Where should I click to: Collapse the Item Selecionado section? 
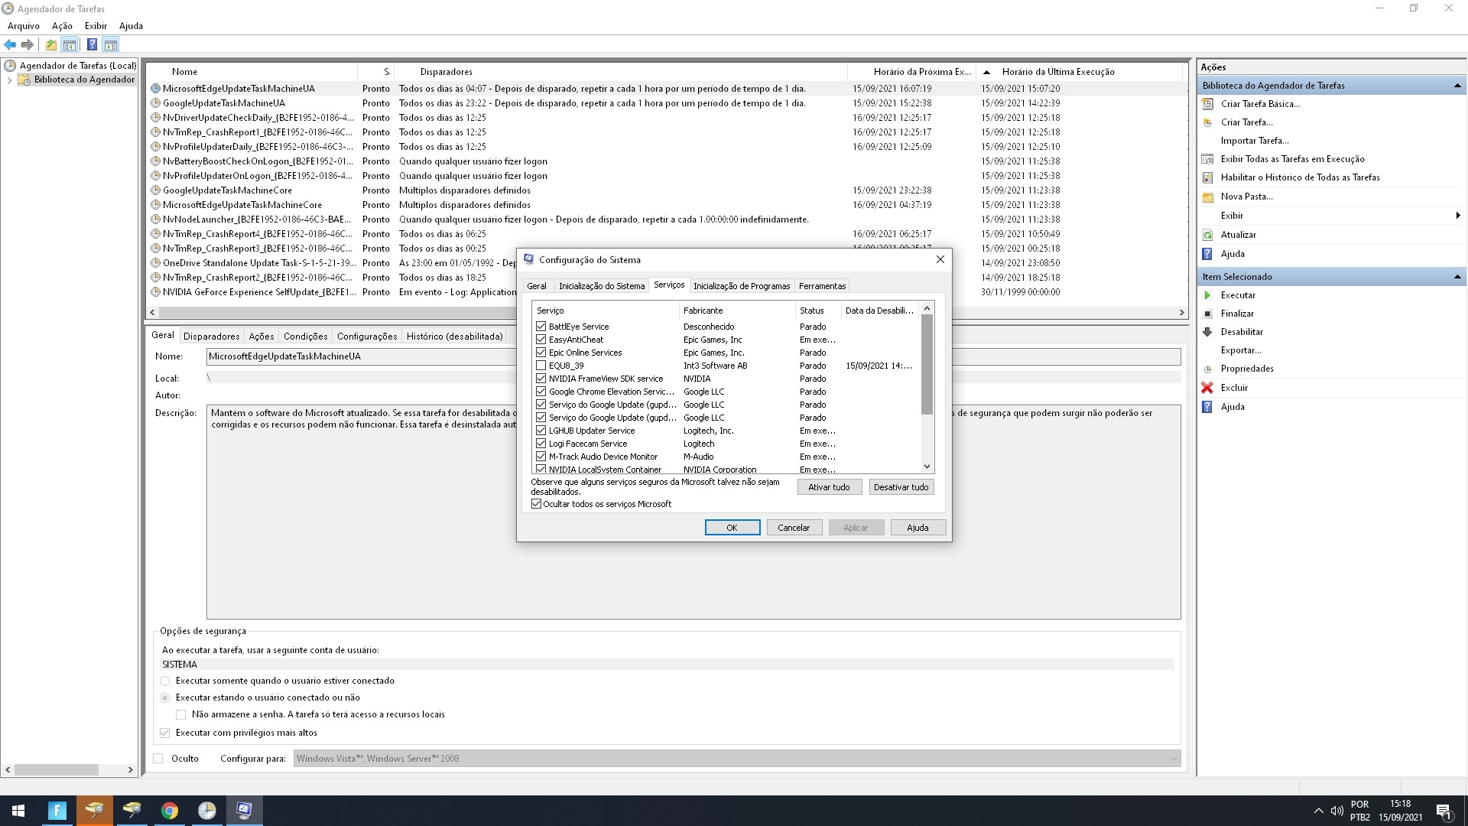(1457, 277)
